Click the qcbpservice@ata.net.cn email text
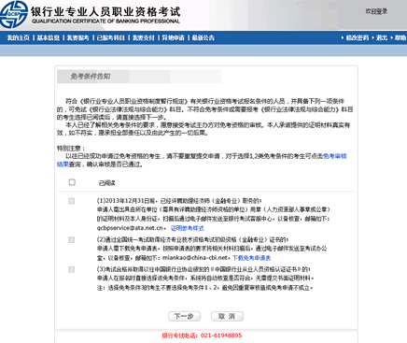The image size is (407, 343). coord(130,228)
